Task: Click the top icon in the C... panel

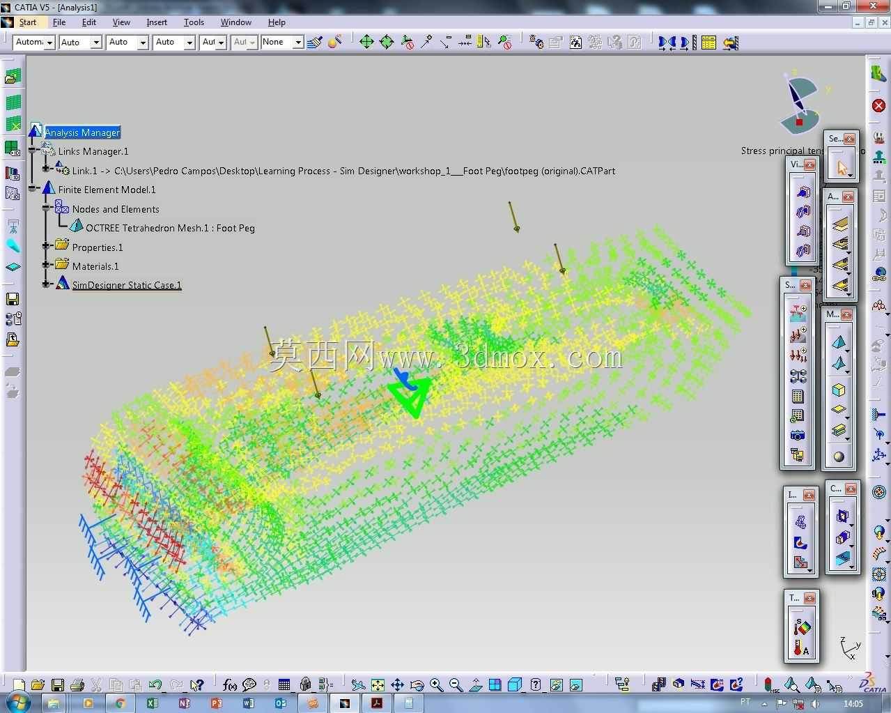Action: (842, 516)
